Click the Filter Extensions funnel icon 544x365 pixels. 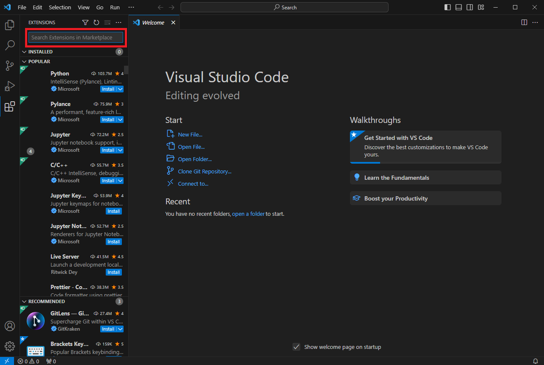tap(85, 22)
